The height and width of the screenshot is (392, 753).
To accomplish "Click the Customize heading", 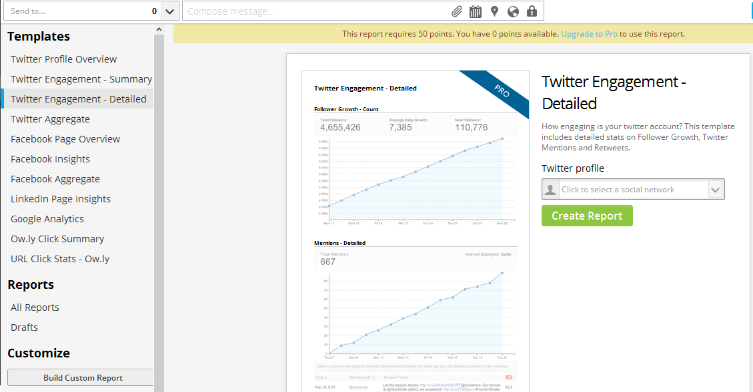I will pos(39,353).
